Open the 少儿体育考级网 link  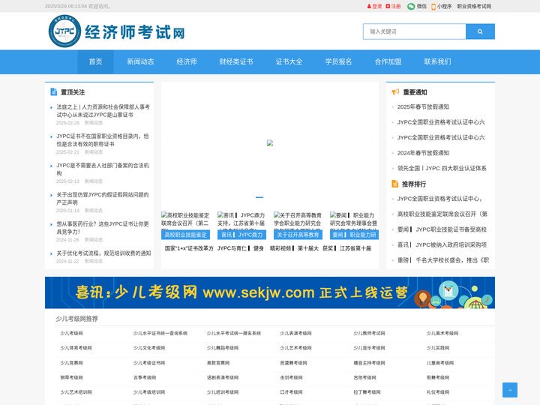tap(76, 348)
